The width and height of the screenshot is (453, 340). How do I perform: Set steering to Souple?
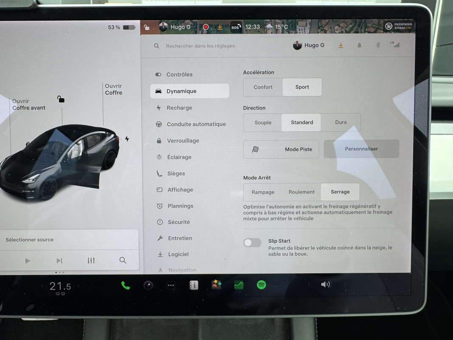click(x=263, y=122)
